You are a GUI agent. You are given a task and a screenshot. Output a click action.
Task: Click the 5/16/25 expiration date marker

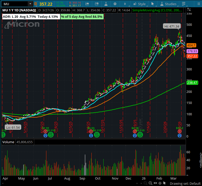pos(25,127)
